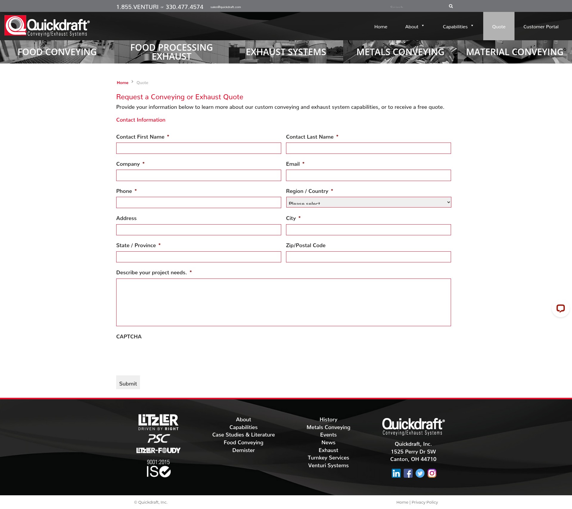This screenshot has width=572, height=509.
Task: Open the live chat bubble icon
Action: point(560,308)
